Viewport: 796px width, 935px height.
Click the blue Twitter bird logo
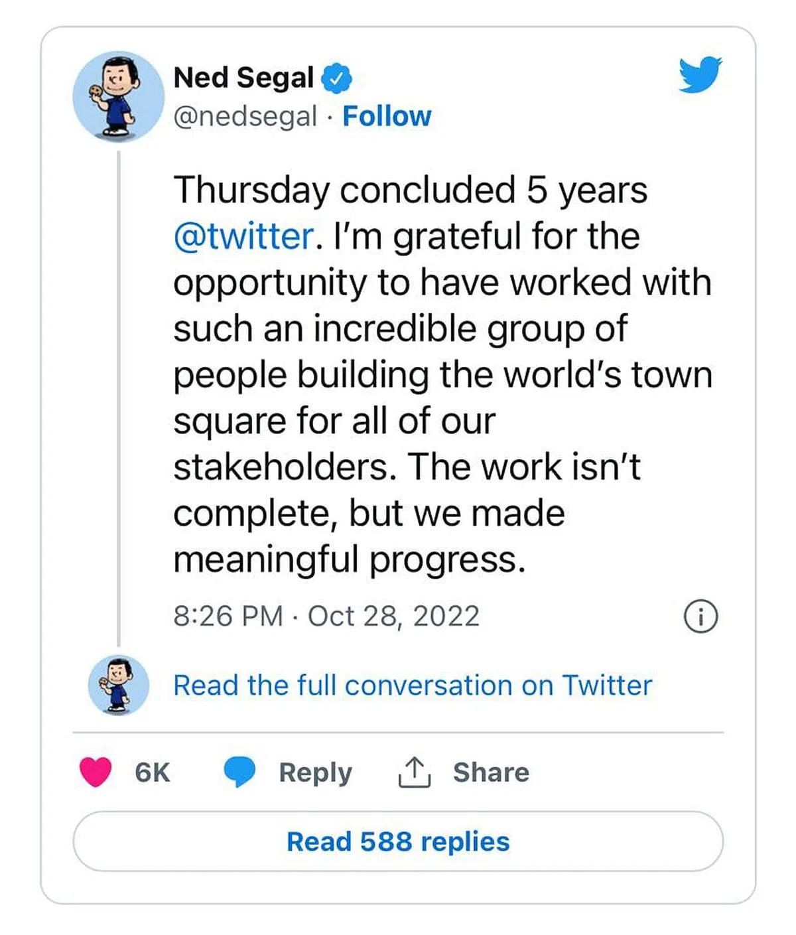click(x=700, y=74)
